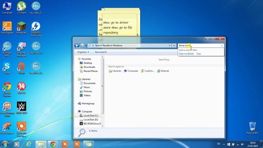This screenshot has width=263, height=148.
Task: Open the Recycle Bin
Action: tap(253, 128)
